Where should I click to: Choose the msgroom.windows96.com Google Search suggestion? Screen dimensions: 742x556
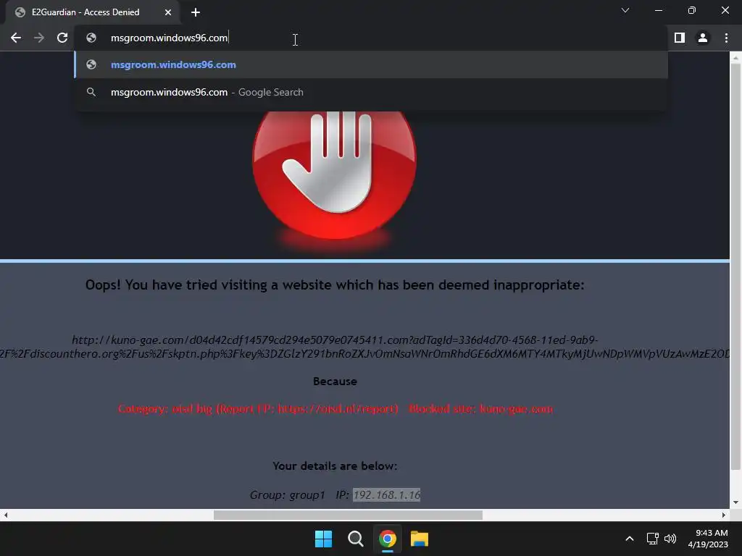pyautogui.click(x=372, y=92)
